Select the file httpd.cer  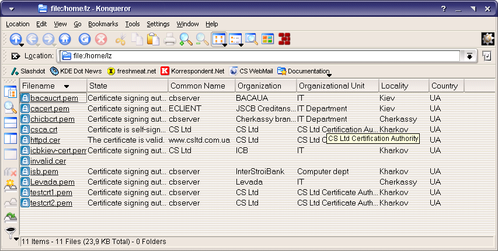click(x=45, y=140)
